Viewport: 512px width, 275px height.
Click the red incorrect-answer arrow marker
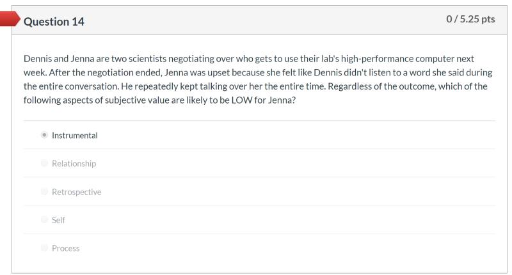point(8,19)
